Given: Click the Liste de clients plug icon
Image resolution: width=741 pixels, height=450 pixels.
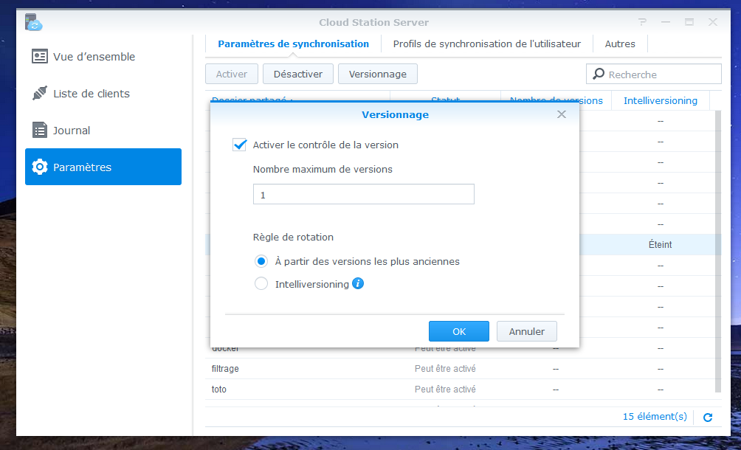Looking at the screenshot, I should pyautogui.click(x=40, y=94).
